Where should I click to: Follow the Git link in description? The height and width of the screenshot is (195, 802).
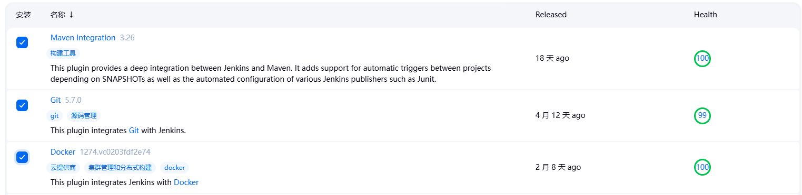pyautogui.click(x=134, y=131)
